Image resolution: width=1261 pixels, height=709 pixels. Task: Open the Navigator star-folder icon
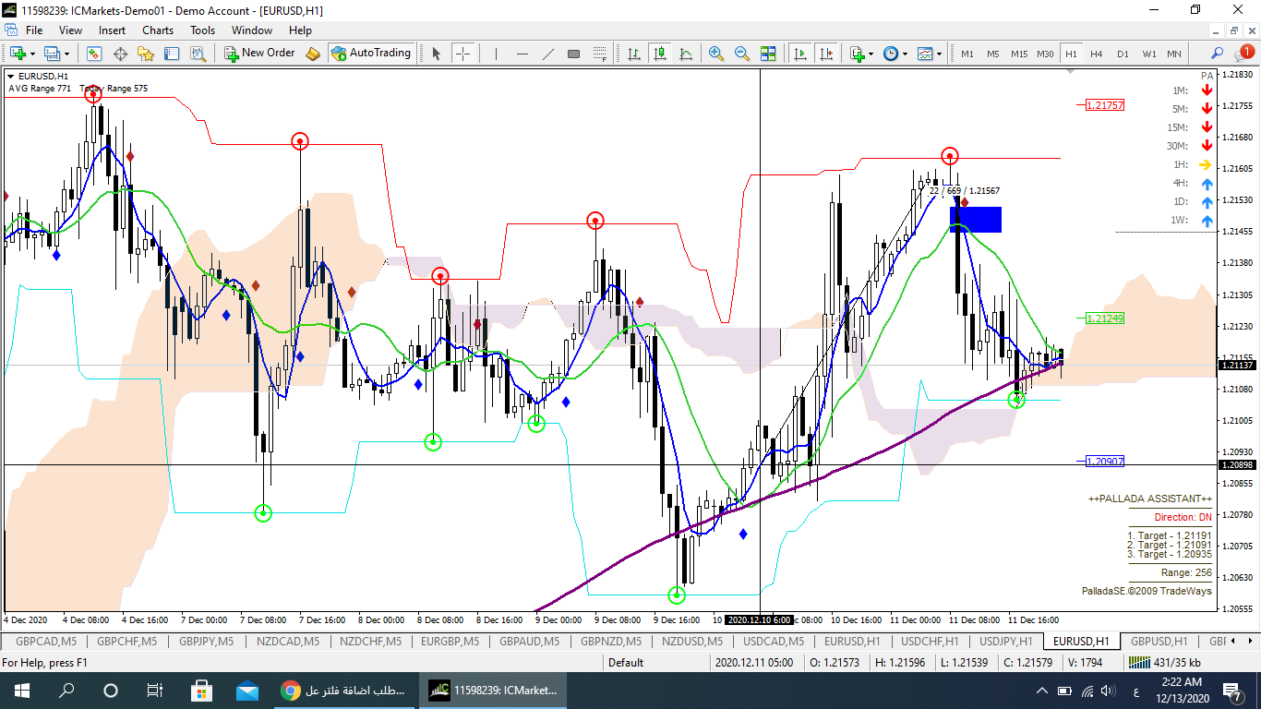146,54
